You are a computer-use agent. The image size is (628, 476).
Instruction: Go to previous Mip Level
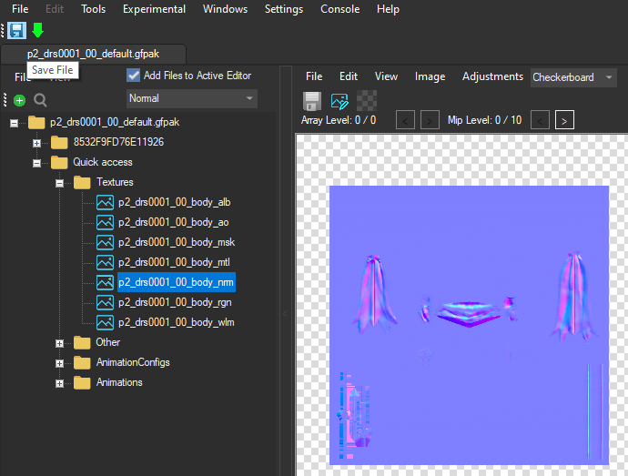coord(540,120)
